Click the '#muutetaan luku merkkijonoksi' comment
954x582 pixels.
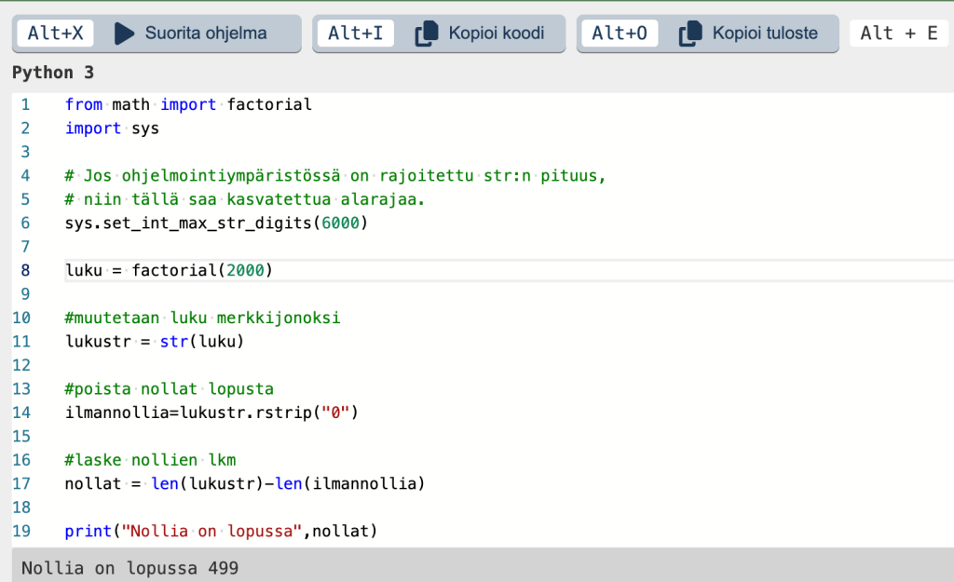(x=202, y=318)
